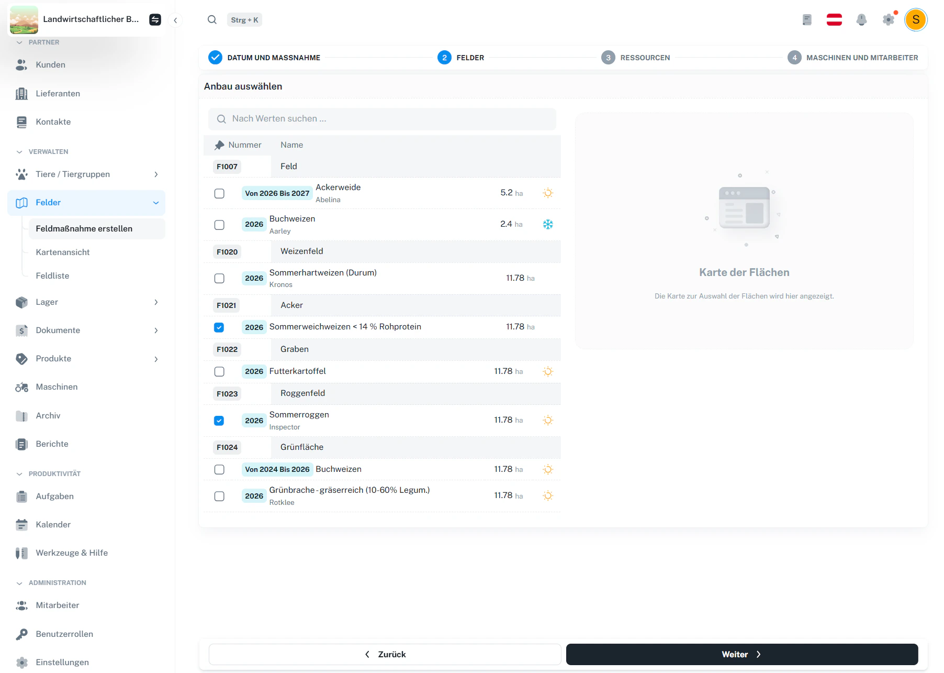This screenshot has height=673, width=944.
Task: Click the Einstellungen gear icon in sidebar
Action: point(21,663)
